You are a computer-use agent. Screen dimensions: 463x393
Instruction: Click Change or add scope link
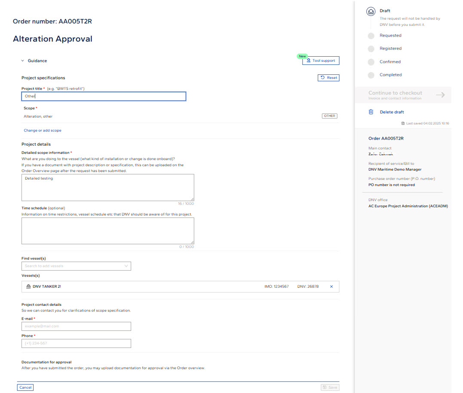click(x=43, y=130)
